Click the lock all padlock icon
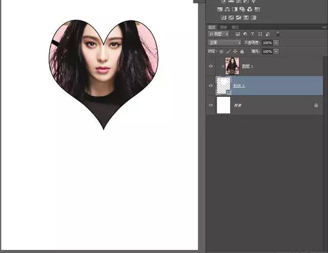This screenshot has height=253, width=328. (x=242, y=52)
